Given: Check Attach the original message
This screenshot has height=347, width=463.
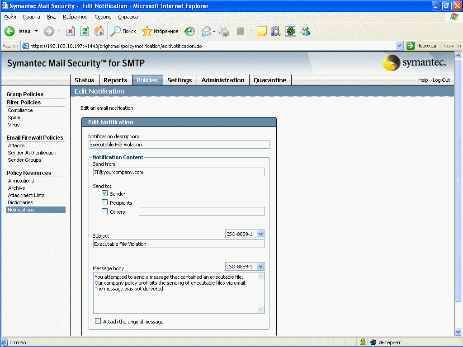Looking at the screenshot, I should [x=98, y=321].
